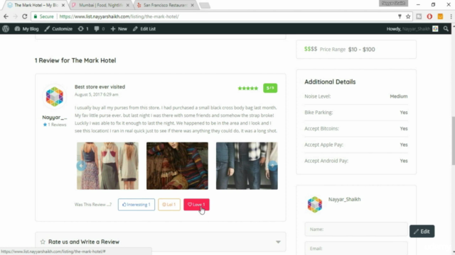Click New in admin bar
455x255 pixels.
coord(119,28)
